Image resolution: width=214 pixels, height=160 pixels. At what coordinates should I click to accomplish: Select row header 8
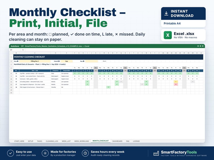click(11, 73)
